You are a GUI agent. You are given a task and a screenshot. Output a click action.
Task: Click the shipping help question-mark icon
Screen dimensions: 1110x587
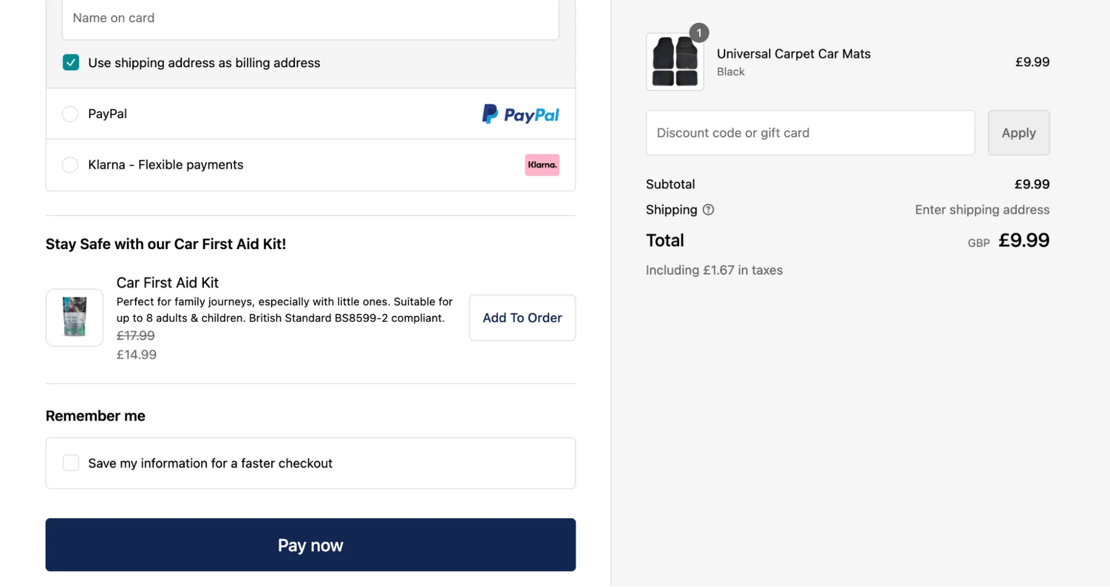pos(708,210)
